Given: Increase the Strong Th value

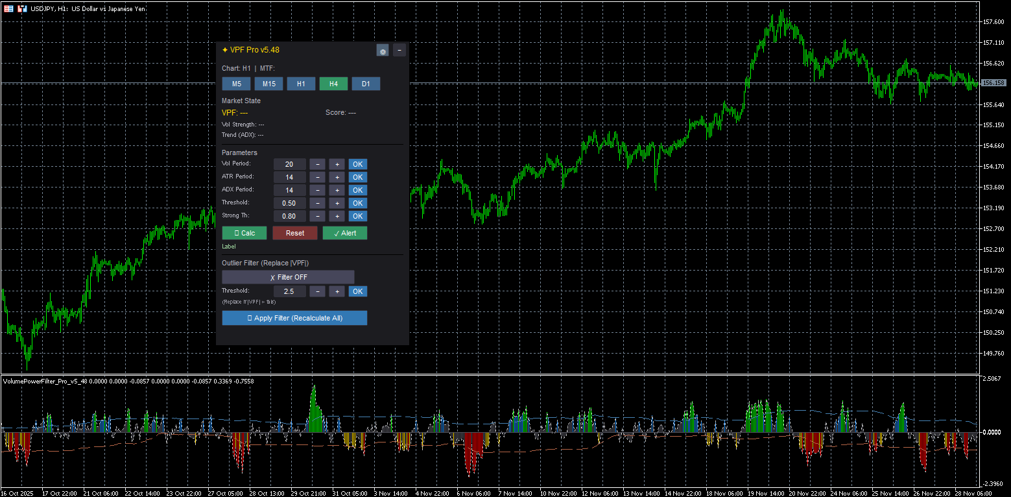Looking at the screenshot, I should pyautogui.click(x=337, y=216).
